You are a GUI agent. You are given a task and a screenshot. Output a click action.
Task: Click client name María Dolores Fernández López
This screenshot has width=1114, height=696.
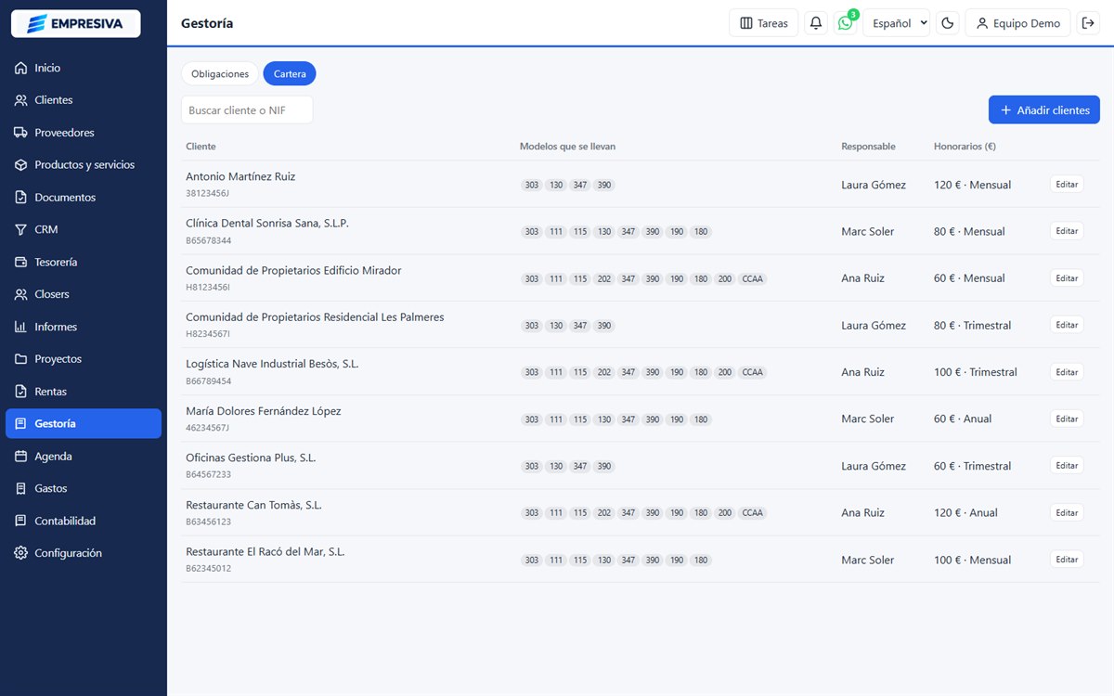coord(264,411)
